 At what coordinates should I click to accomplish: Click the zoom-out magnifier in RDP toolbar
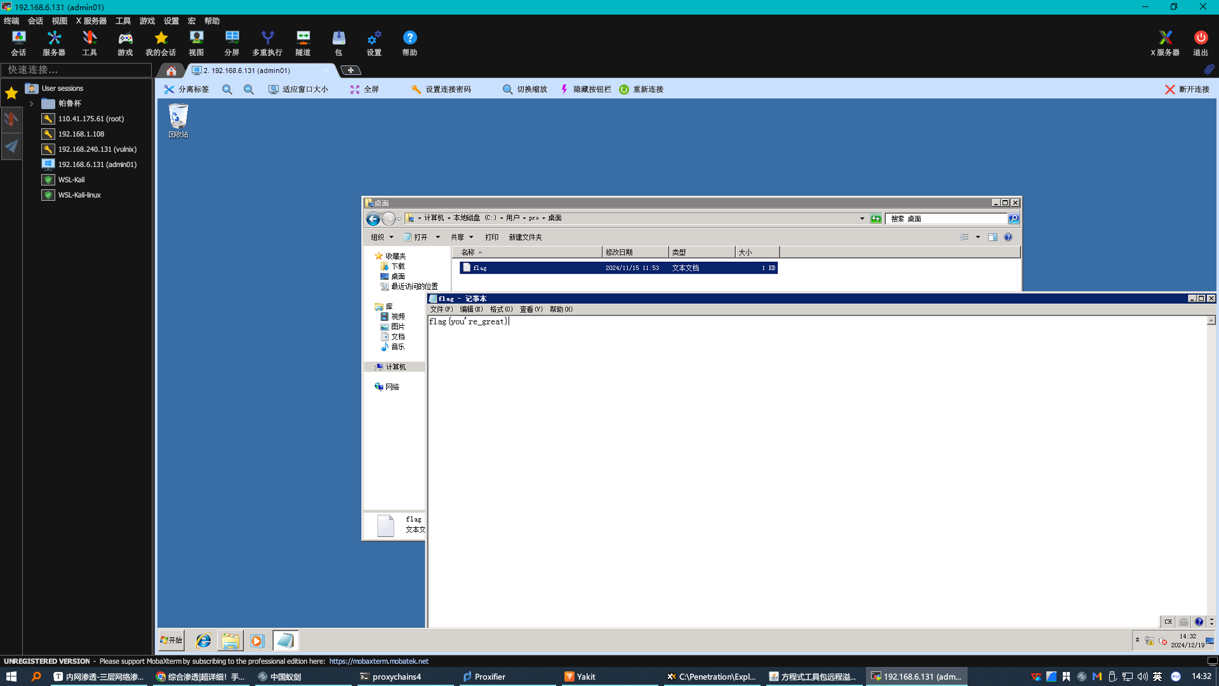(248, 90)
